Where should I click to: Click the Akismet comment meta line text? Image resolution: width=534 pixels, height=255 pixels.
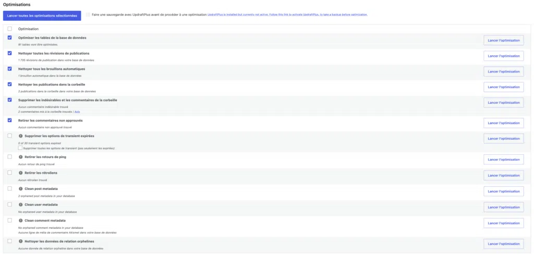67,233
